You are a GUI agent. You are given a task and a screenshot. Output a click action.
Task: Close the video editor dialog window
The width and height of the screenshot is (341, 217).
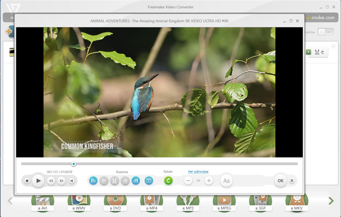click(297, 21)
